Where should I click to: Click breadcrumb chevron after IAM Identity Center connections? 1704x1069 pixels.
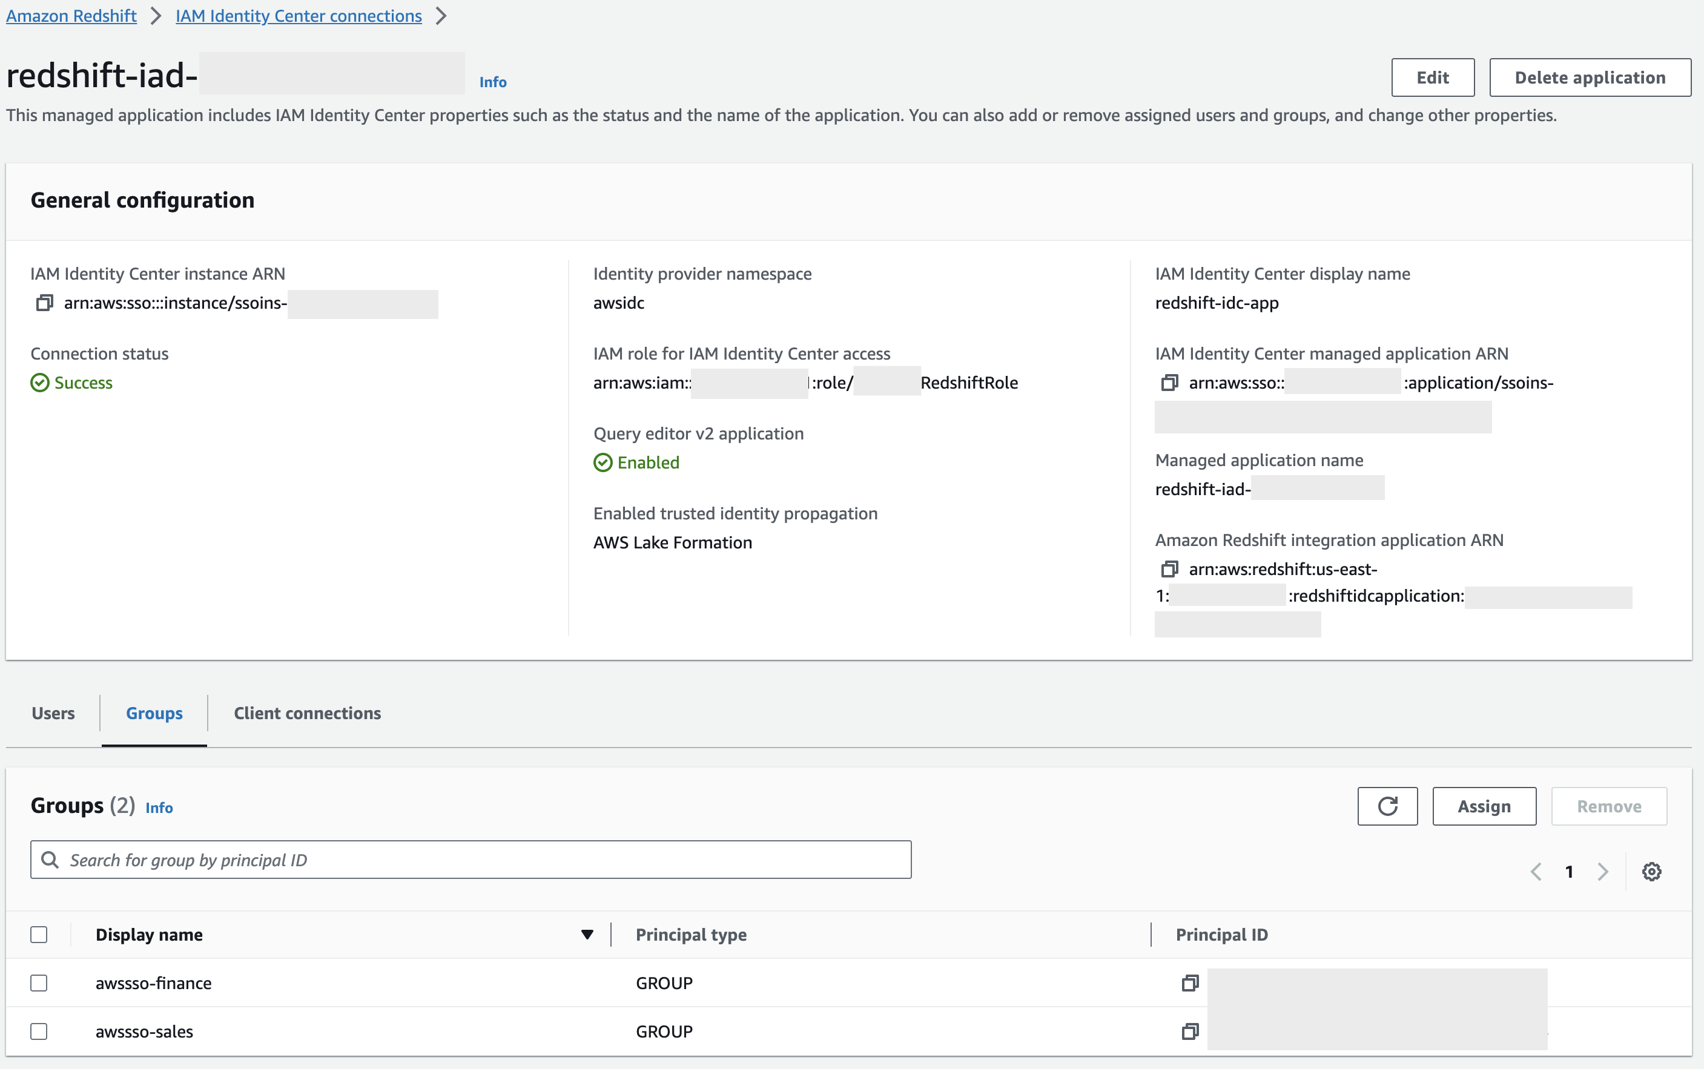(441, 16)
